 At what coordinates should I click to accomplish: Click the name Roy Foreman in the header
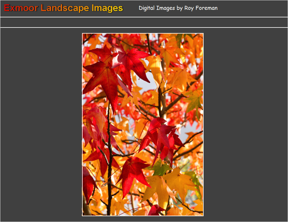point(201,8)
